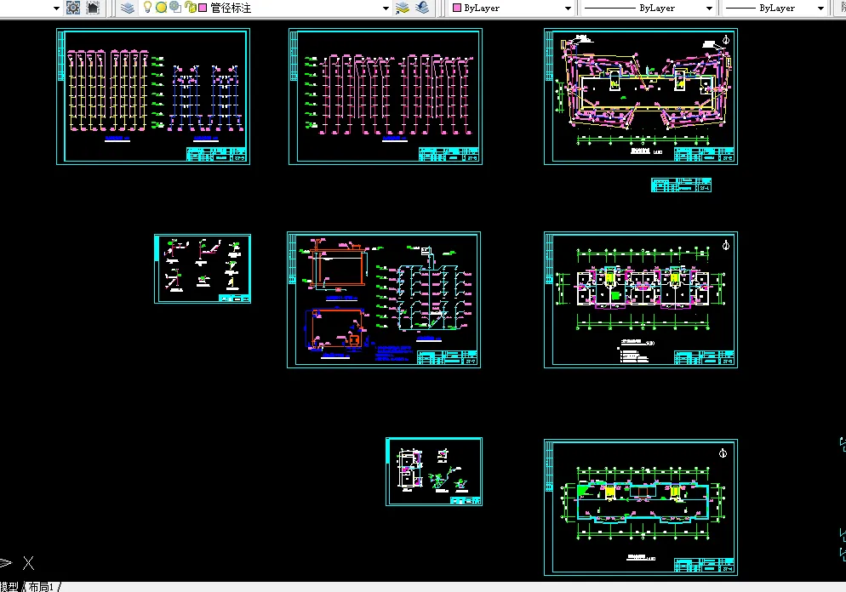Click the UCS origin X marker
The height and width of the screenshot is (592, 846).
pyautogui.click(x=29, y=563)
